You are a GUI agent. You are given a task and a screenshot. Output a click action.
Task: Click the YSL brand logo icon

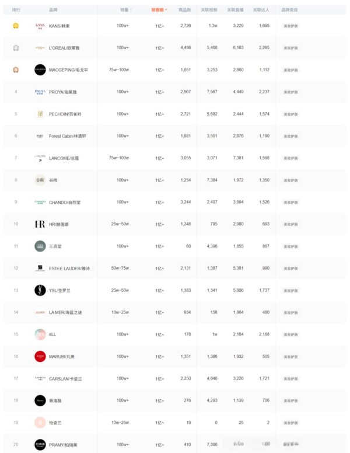coord(40,290)
